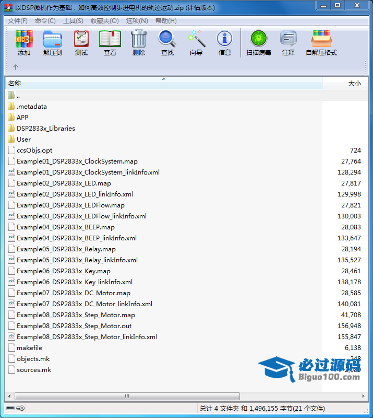Select the sources.mk file
Viewport: 373px width, 418px height.
pos(34,370)
